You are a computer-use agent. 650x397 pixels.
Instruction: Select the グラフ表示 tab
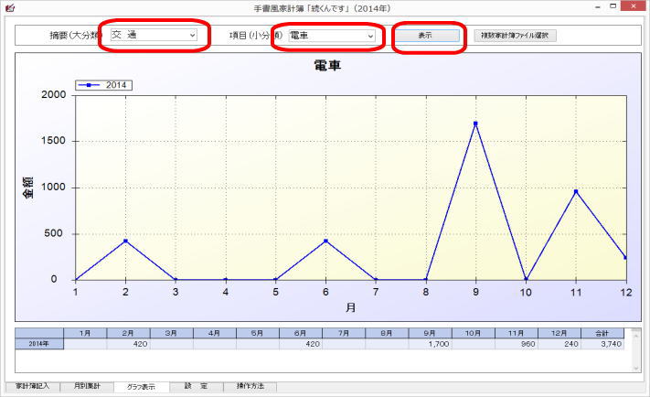[x=141, y=387]
